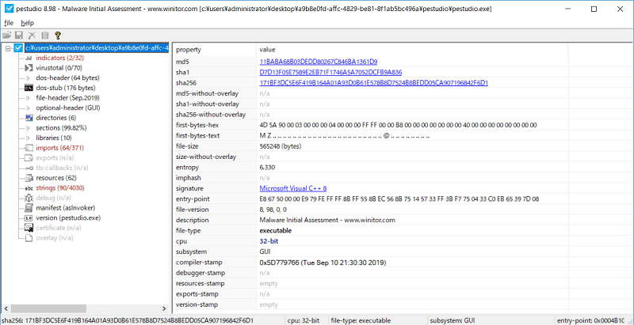Expand the optional-header arrow
The height and width of the screenshot is (325, 634).
(x=29, y=108)
